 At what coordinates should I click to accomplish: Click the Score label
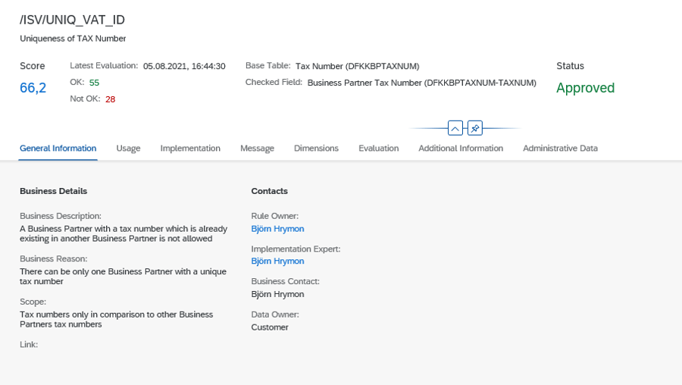[32, 66]
